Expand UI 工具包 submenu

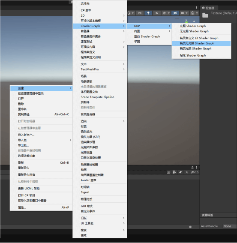(x=100, y=223)
